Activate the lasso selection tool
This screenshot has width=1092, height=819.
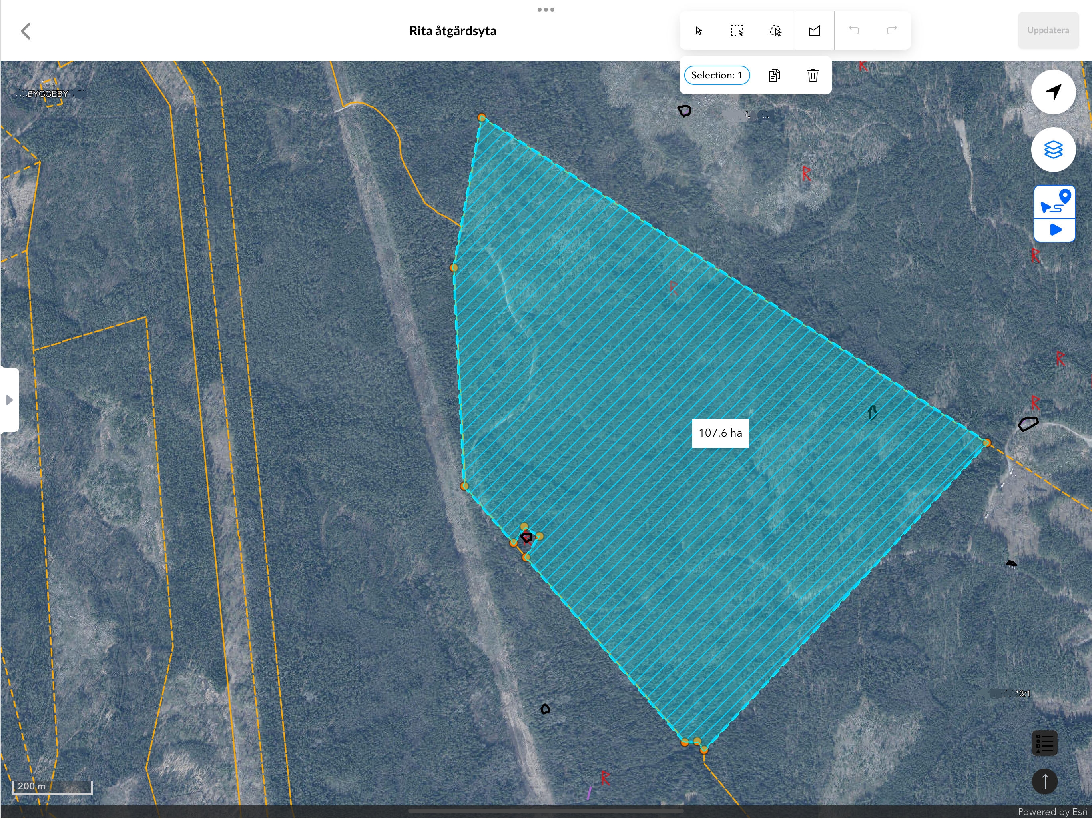[x=775, y=31]
